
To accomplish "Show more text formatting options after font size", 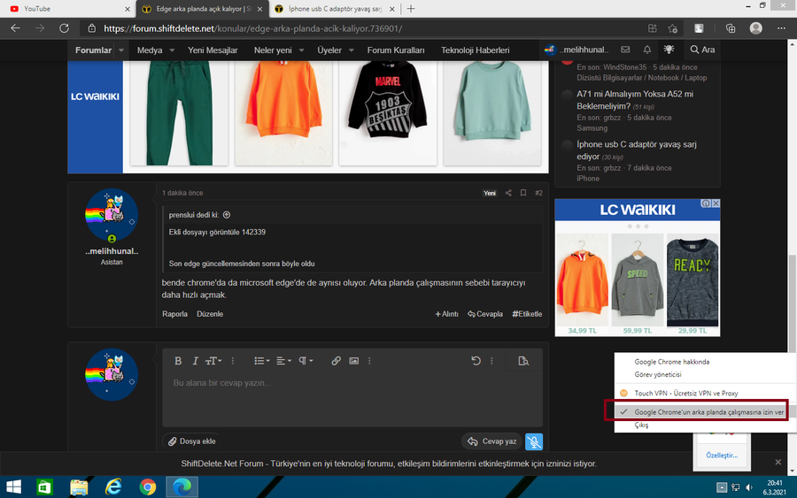I will point(233,361).
